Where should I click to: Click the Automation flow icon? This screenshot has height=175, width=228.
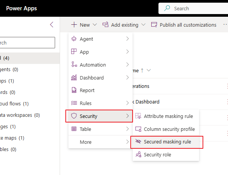(74, 64)
